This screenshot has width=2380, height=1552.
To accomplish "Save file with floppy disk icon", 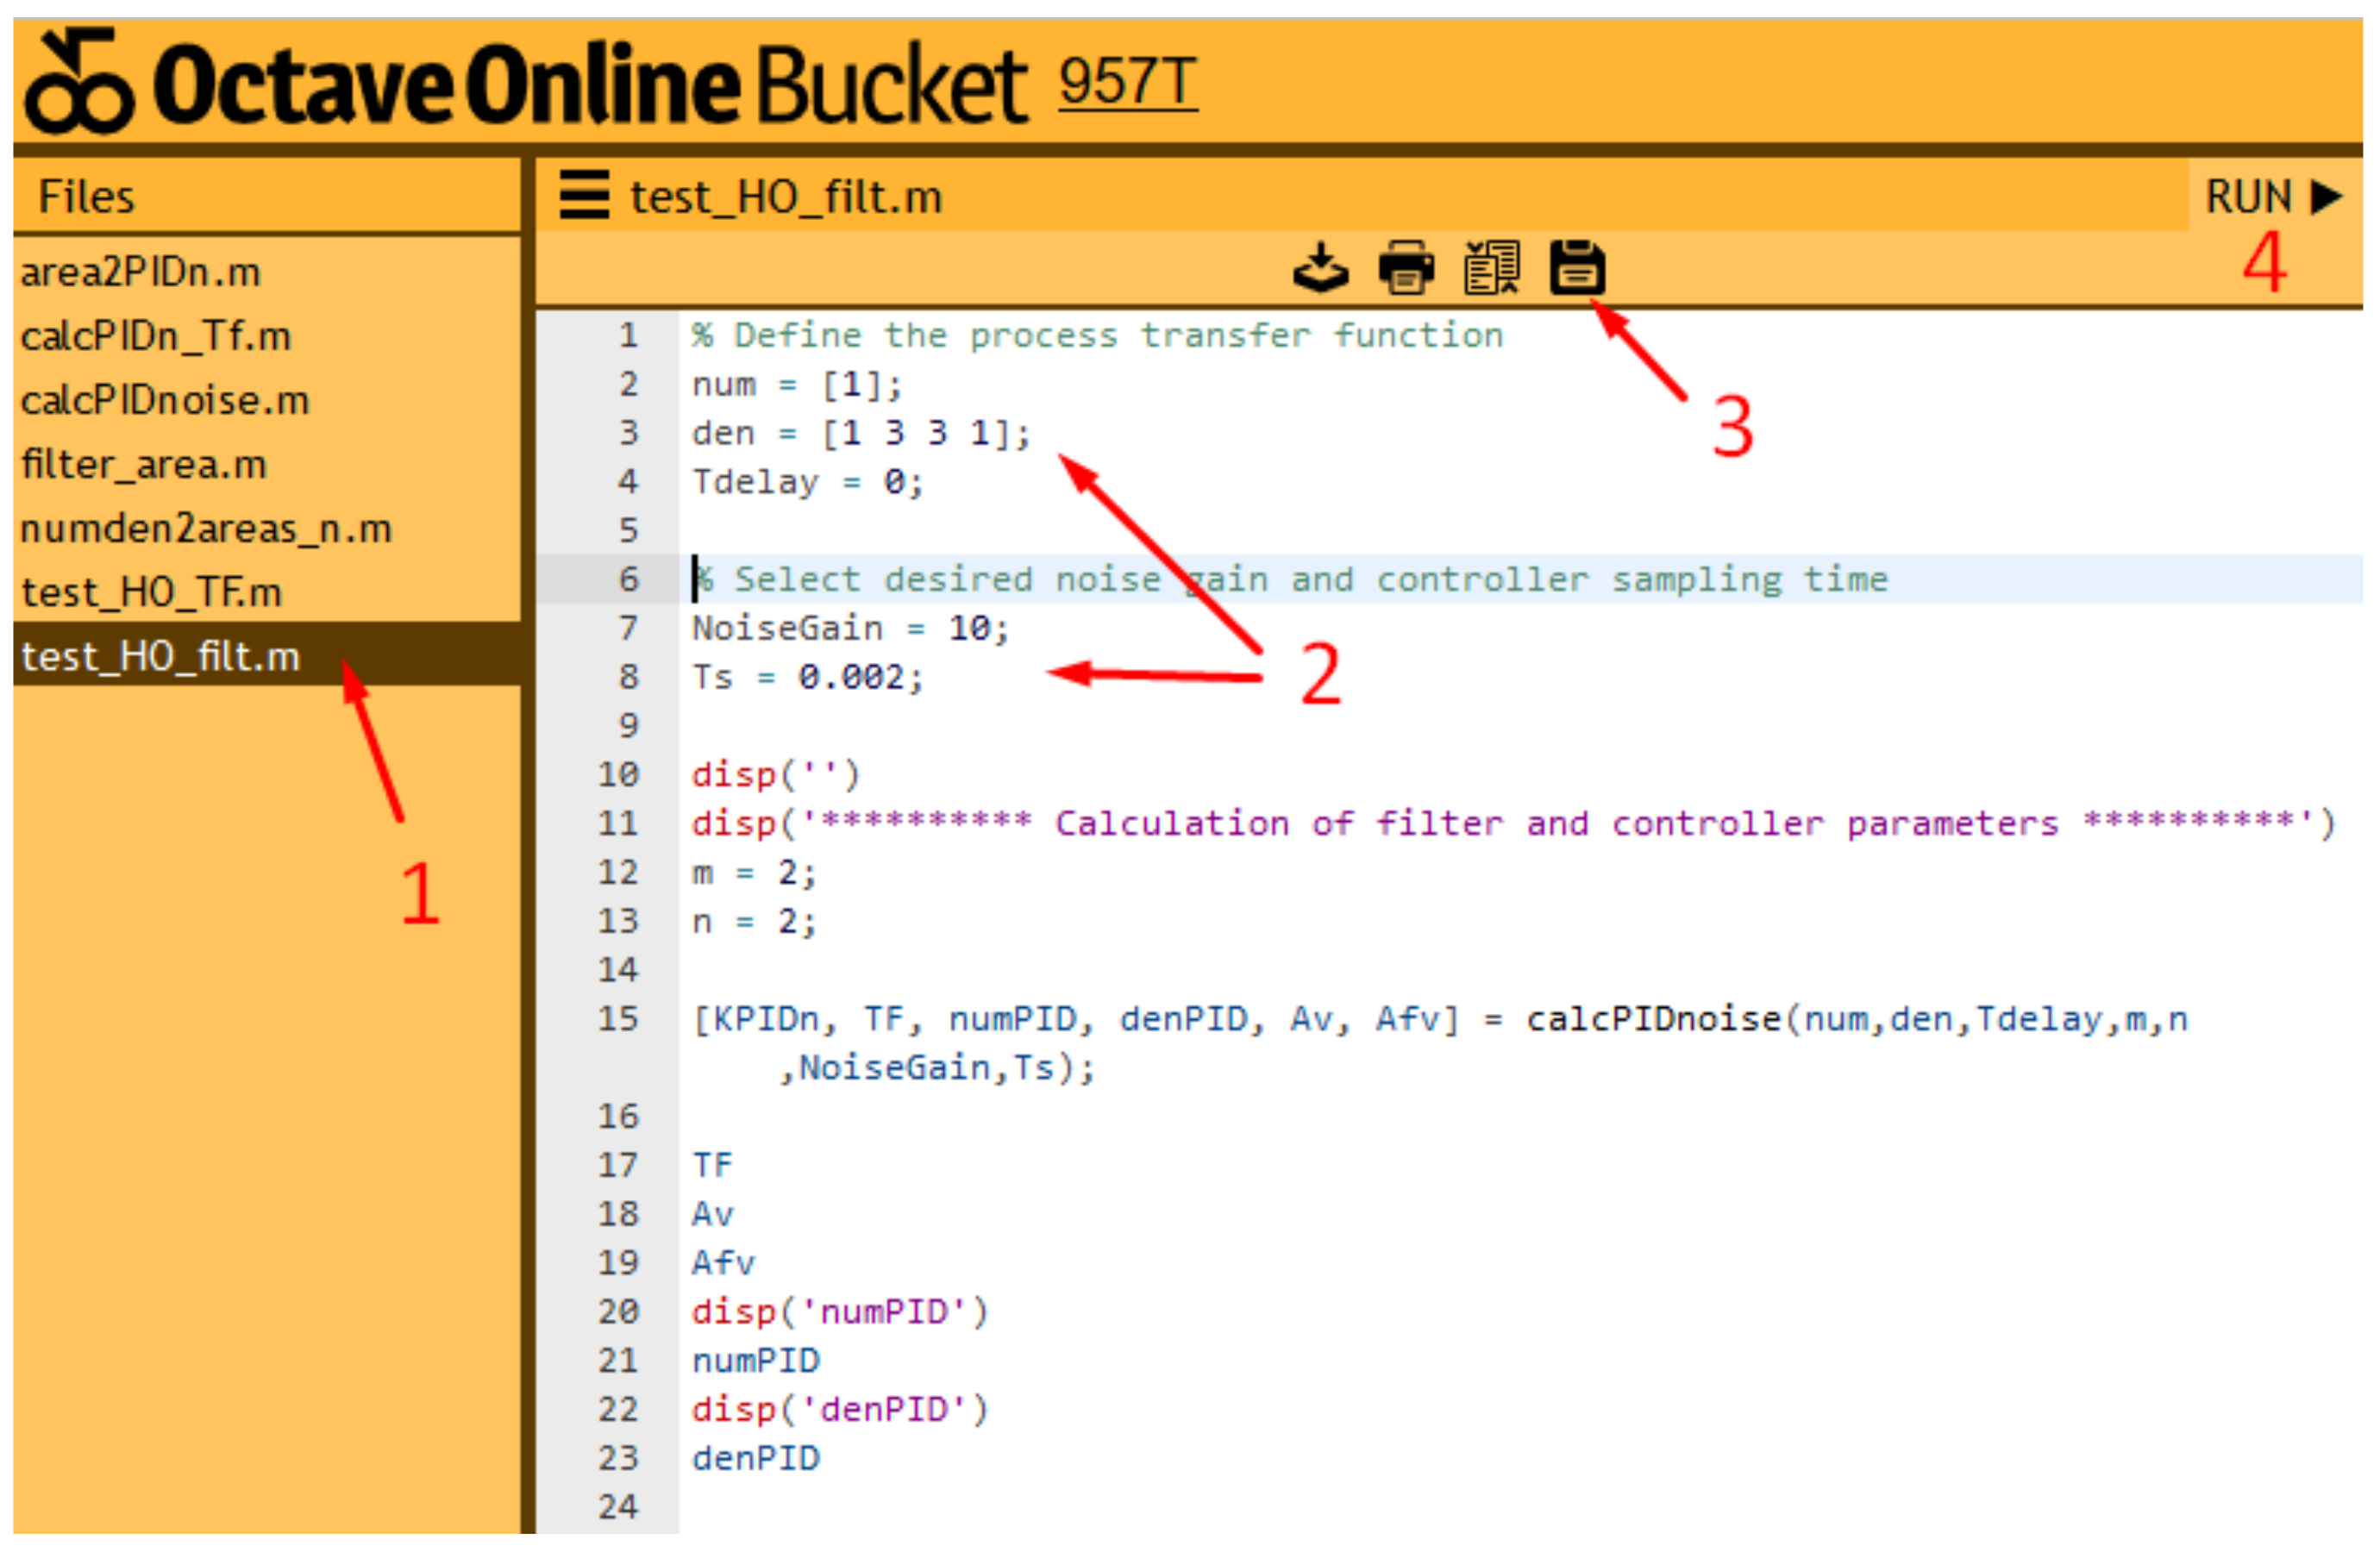I will (1577, 268).
